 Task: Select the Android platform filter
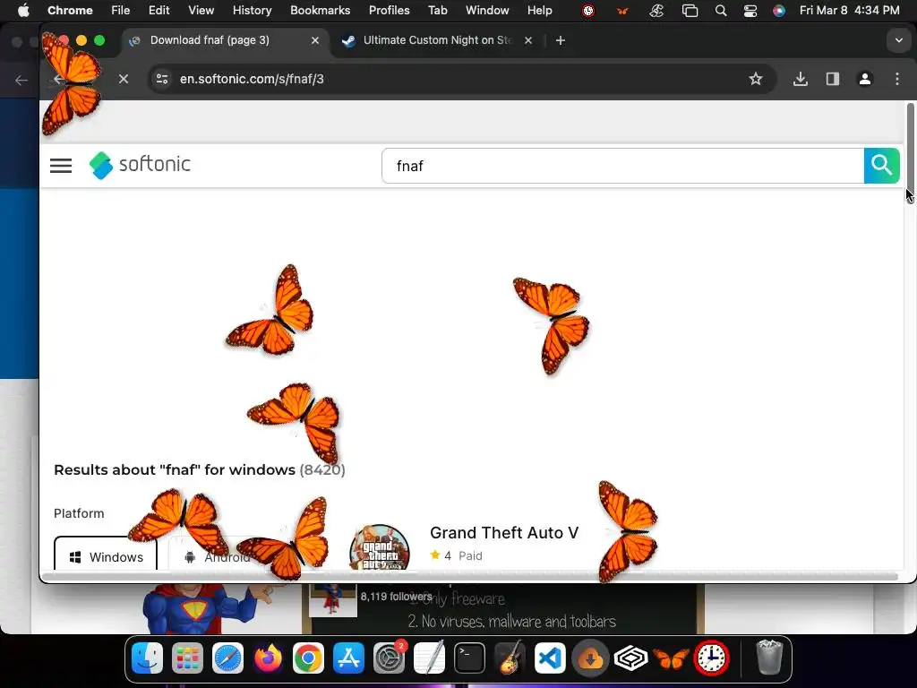[217, 556]
